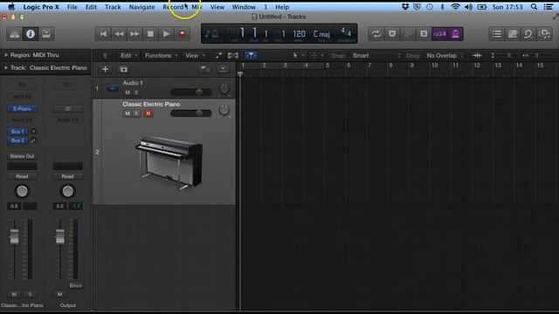Viewport: 559px width, 314px height.
Task: Open the Notification Center icon
Action: pyautogui.click(x=548, y=7)
